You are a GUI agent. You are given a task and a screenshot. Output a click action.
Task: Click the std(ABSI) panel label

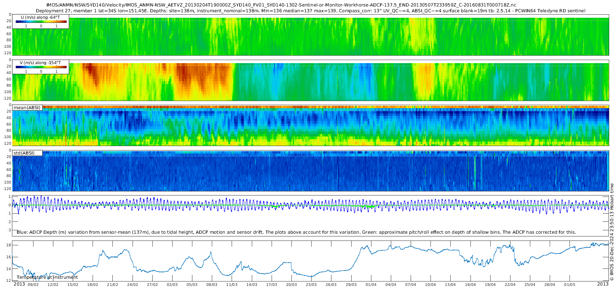pyautogui.click(x=24, y=153)
